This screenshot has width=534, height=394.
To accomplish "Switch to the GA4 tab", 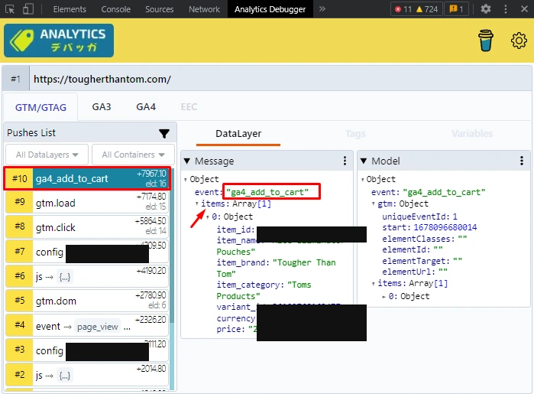I will [x=146, y=107].
